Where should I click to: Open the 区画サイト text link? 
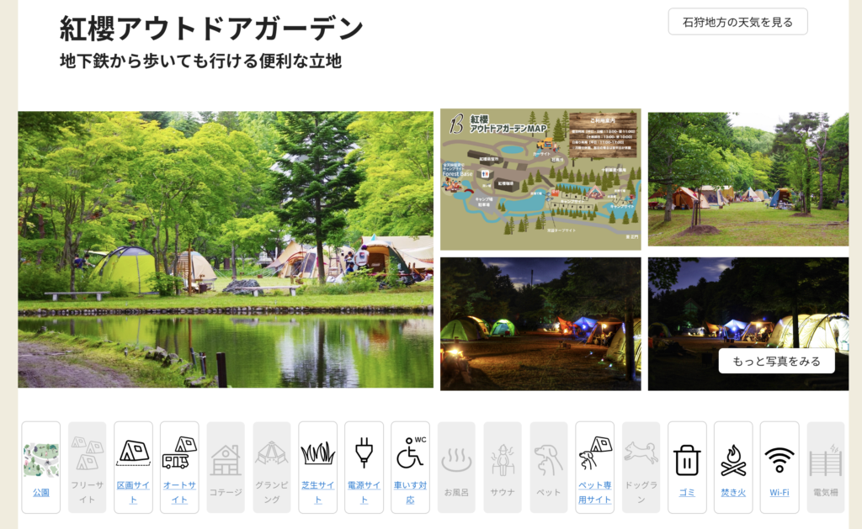[133, 492]
